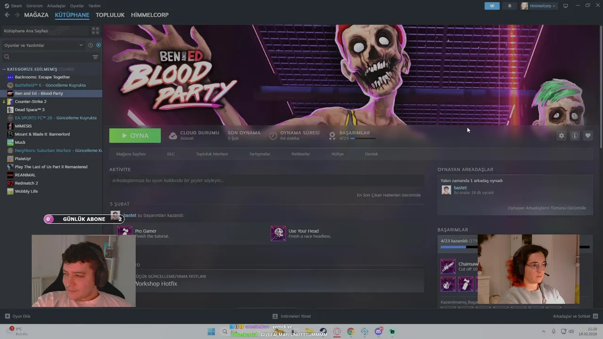Open Big Picture mode monitor icon
The height and width of the screenshot is (339, 603).
coord(566,6)
